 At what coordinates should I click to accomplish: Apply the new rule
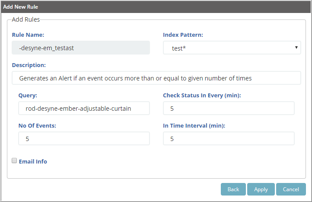(x=261, y=189)
